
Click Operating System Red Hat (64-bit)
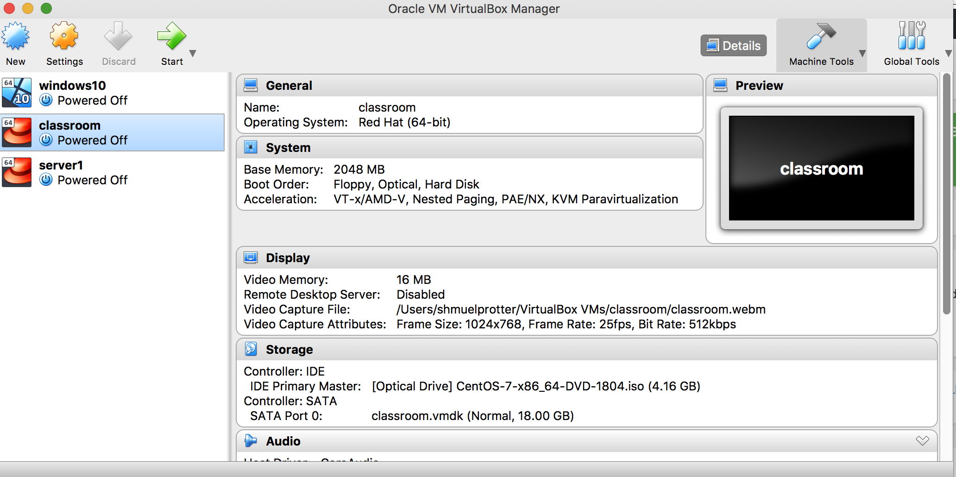[404, 122]
